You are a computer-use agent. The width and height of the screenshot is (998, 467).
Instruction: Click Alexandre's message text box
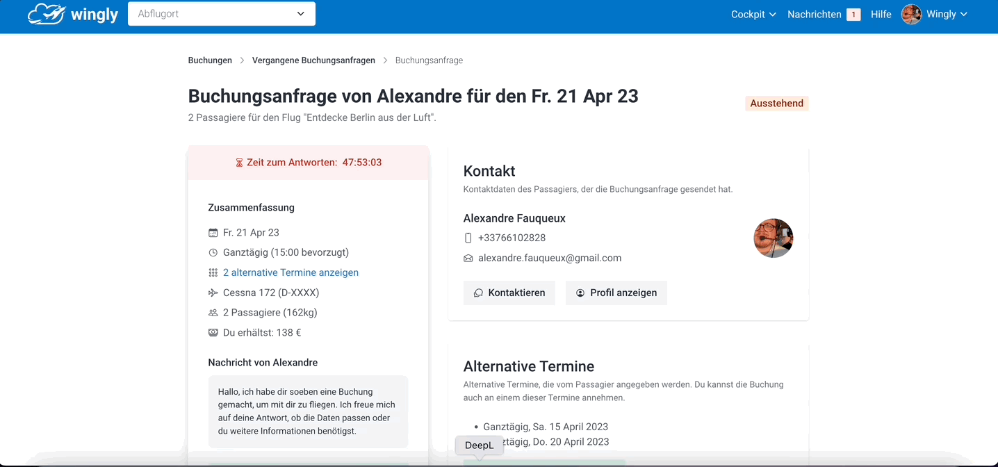click(308, 411)
